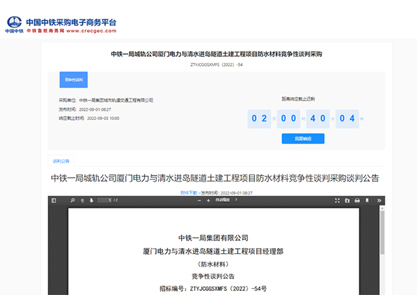Click the PDF bookmark current view icon
417x295 pixels.
click(x=367, y=200)
